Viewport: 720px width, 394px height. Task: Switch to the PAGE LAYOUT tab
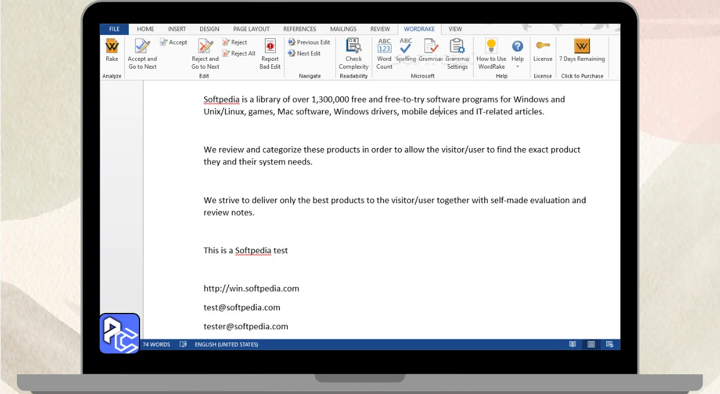coord(251,29)
